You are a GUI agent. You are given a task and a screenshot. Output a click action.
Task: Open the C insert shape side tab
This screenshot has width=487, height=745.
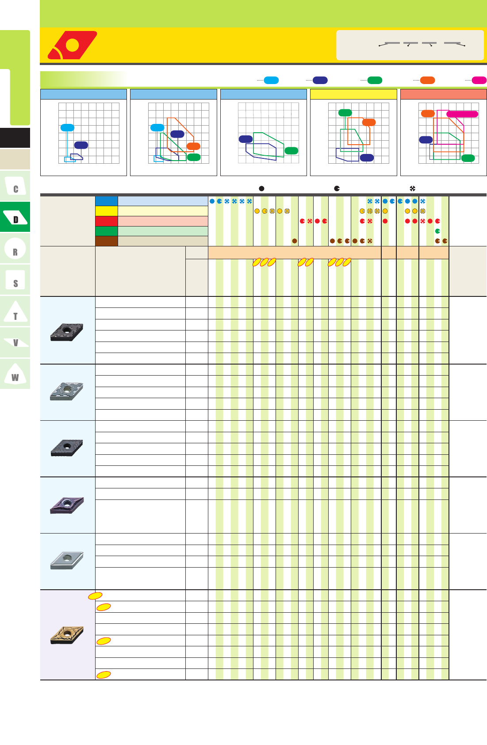pyautogui.click(x=15, y=186)
